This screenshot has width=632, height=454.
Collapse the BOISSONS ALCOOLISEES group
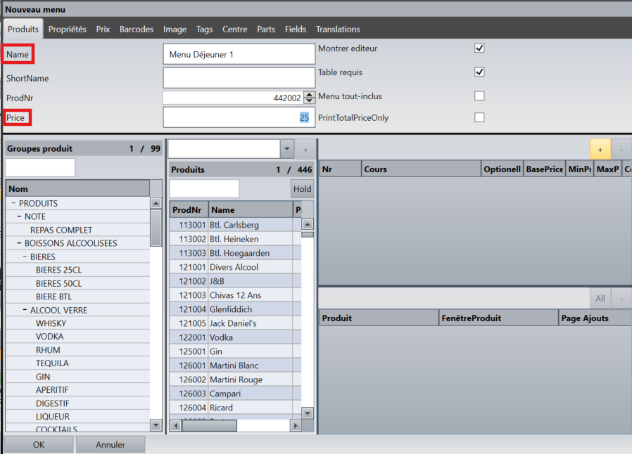20,243
